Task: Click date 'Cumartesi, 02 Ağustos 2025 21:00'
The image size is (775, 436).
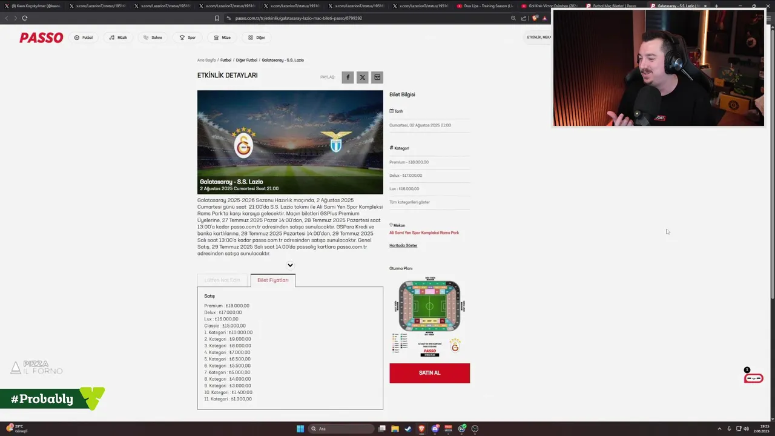Action: (x=420, y=125)
